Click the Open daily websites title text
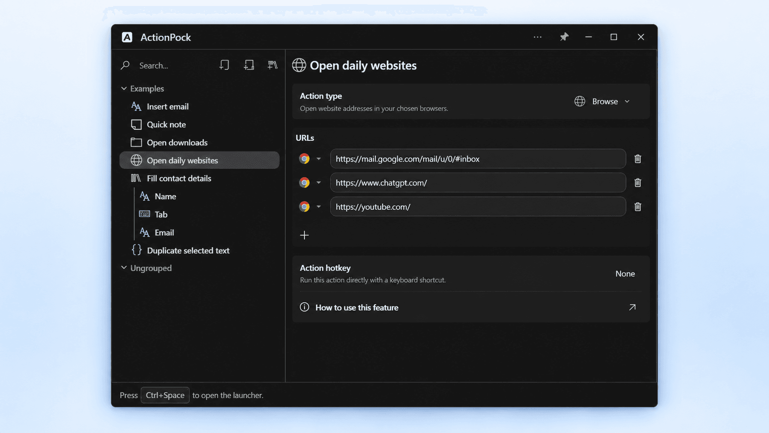 (x=363, y=65)
